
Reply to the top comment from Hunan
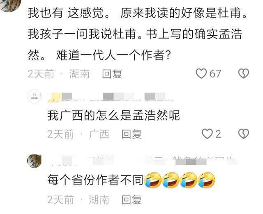[112, 74]
